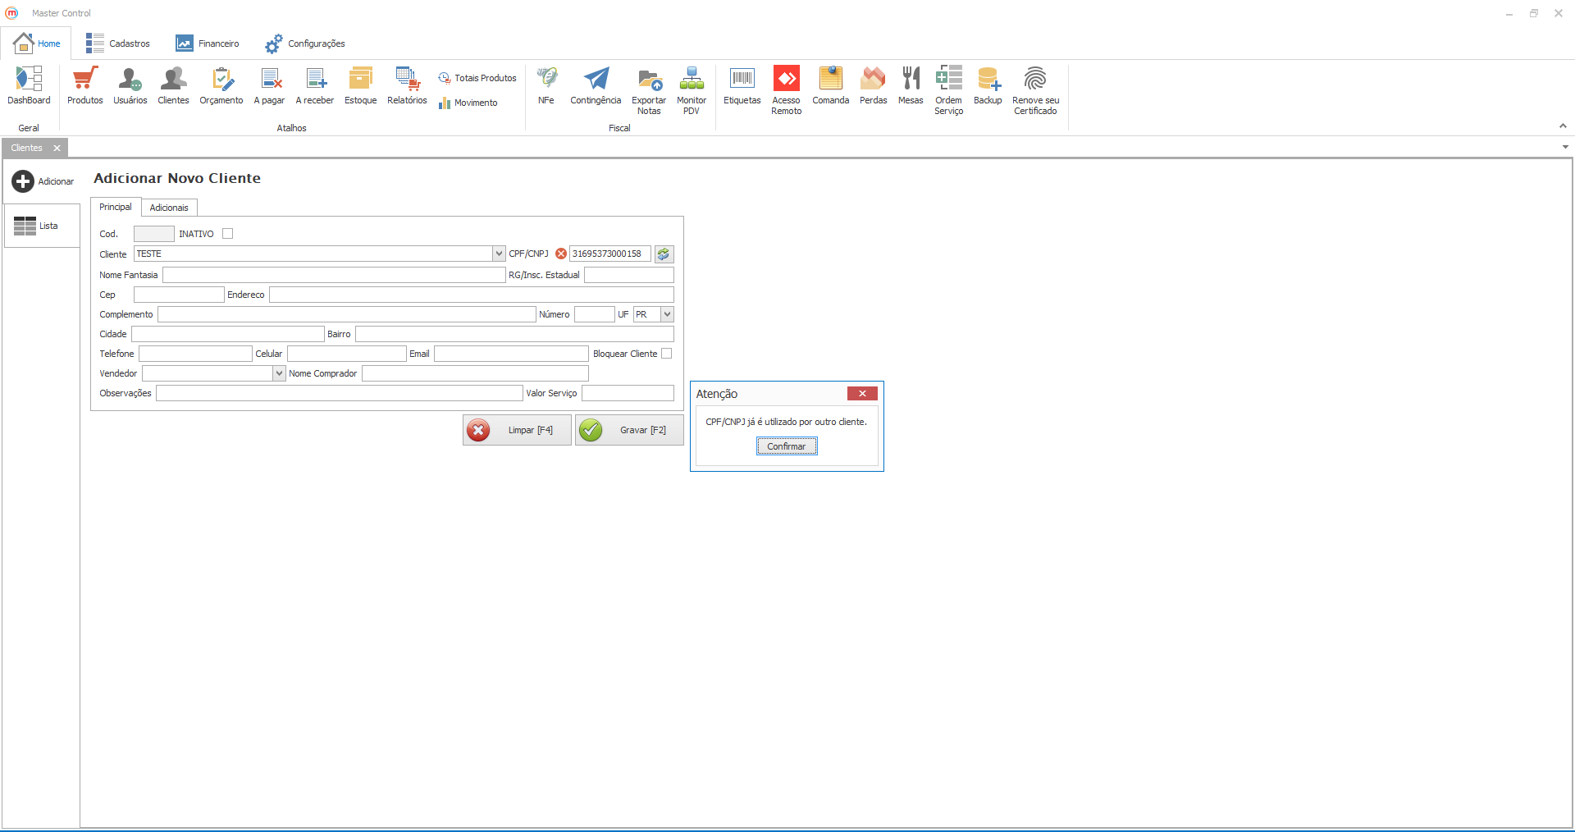
Task: Open the UF state dropdown
Action: coord(667,314)
